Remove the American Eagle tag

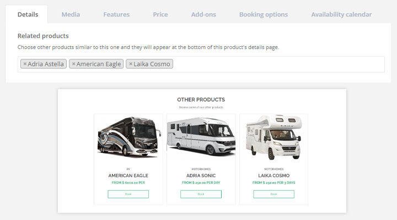(x=73, y=64)
